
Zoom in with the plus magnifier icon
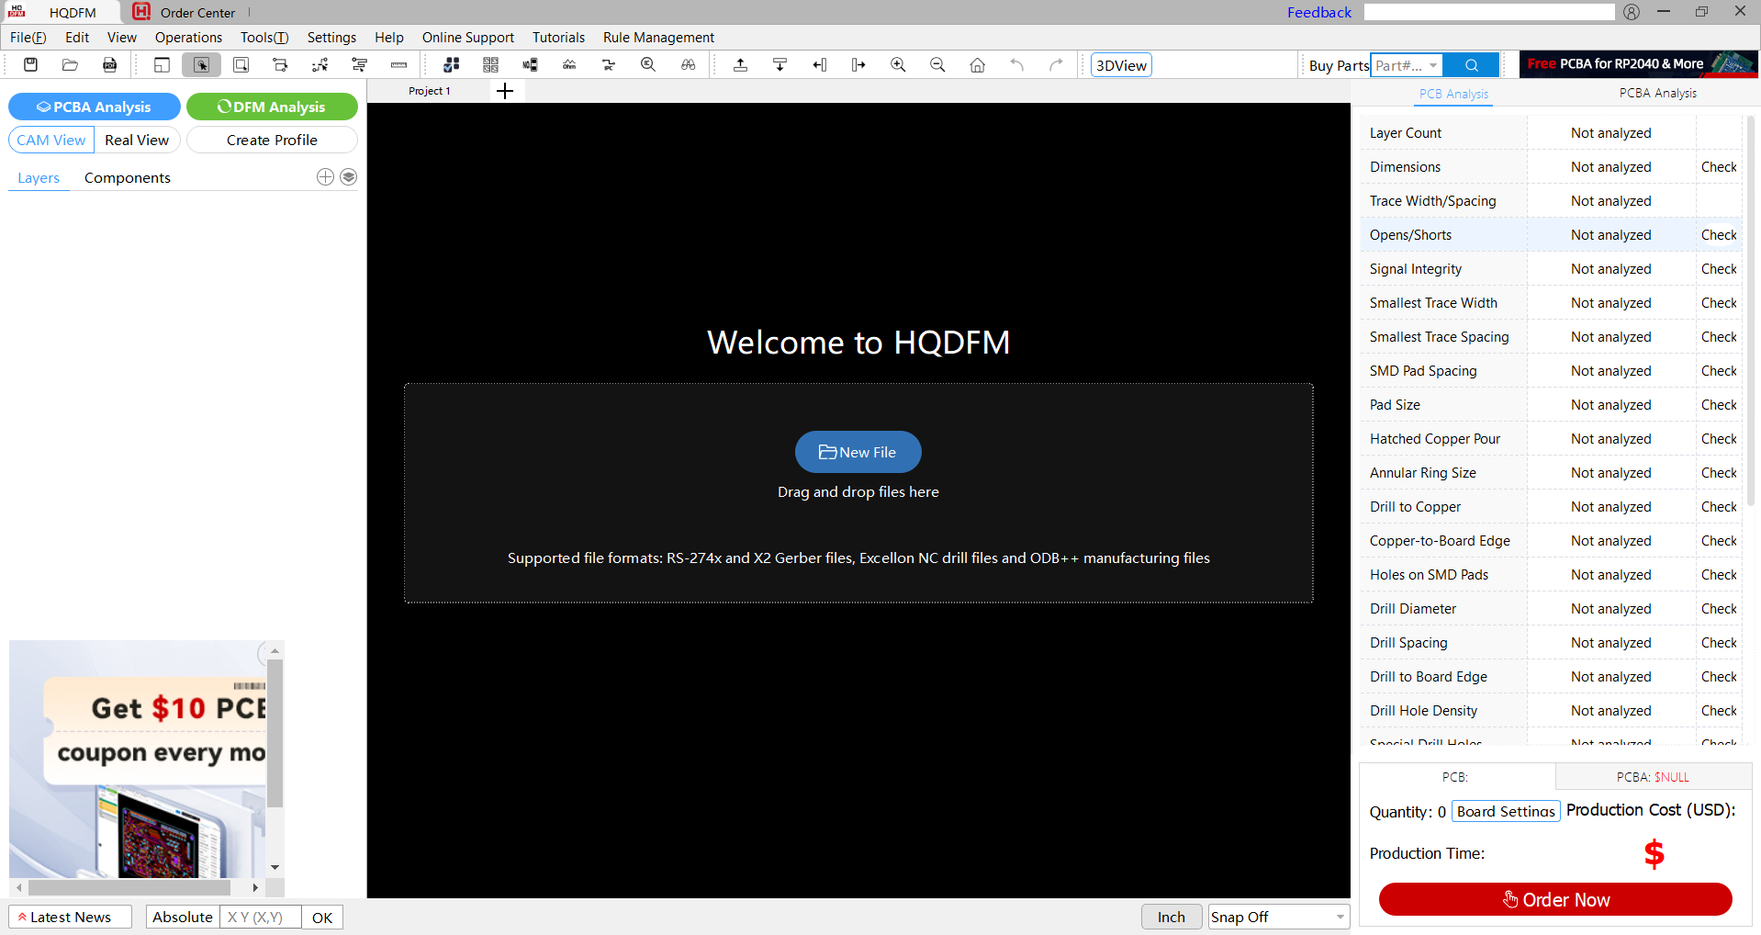tap(898, 64)
